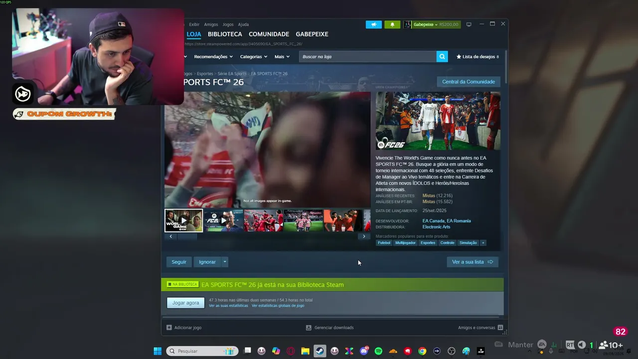Click the Controle tag

[x=447, y=243]
